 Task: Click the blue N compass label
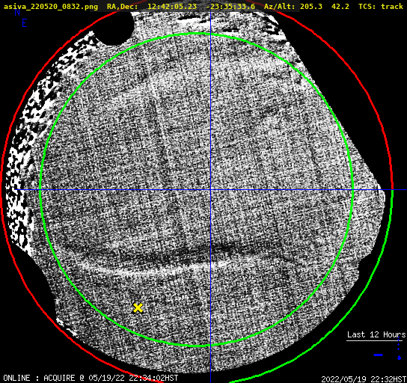(x=17, y=12)
